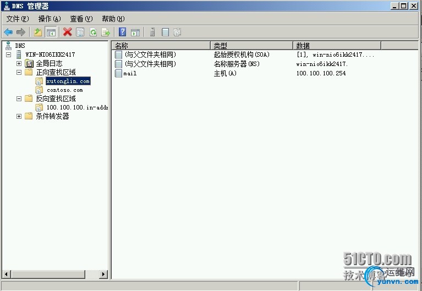Expand the 全局日志 node
The width and height of the screenshot is (422, 291).
pos(19,63)
